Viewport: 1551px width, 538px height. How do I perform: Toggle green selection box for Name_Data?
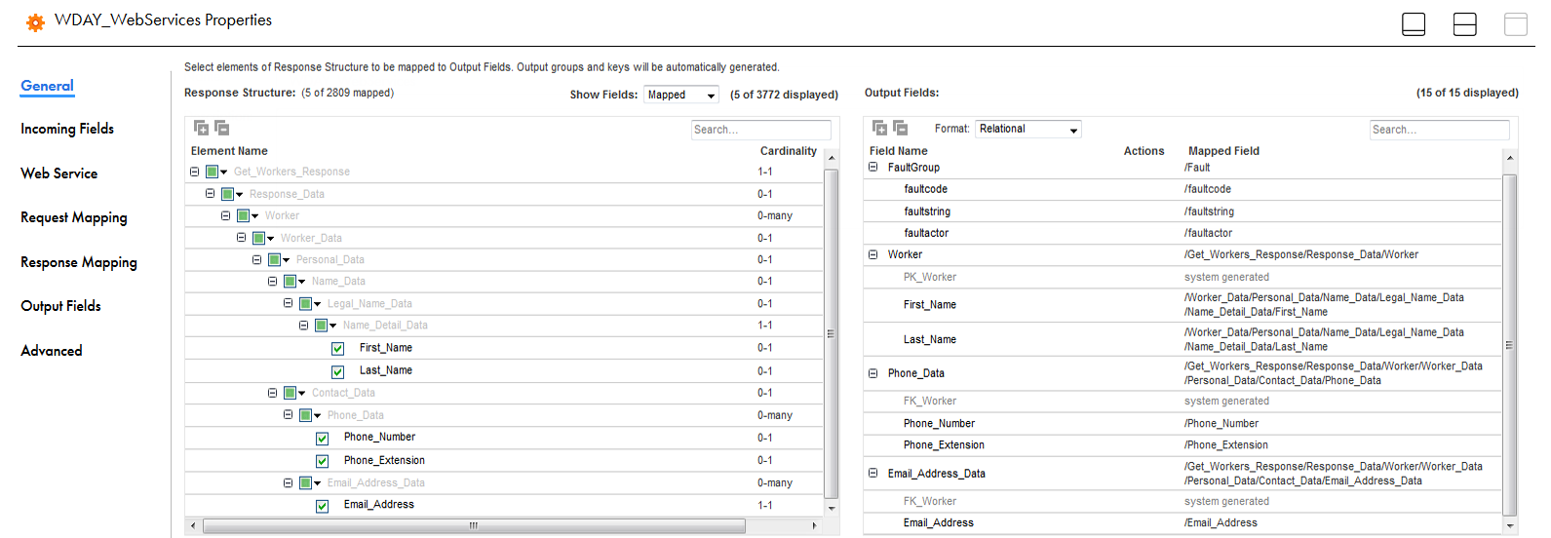click(290, 282)
